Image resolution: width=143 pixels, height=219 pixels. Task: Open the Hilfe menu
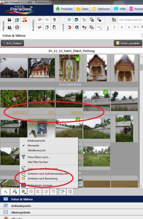(120, 9)
